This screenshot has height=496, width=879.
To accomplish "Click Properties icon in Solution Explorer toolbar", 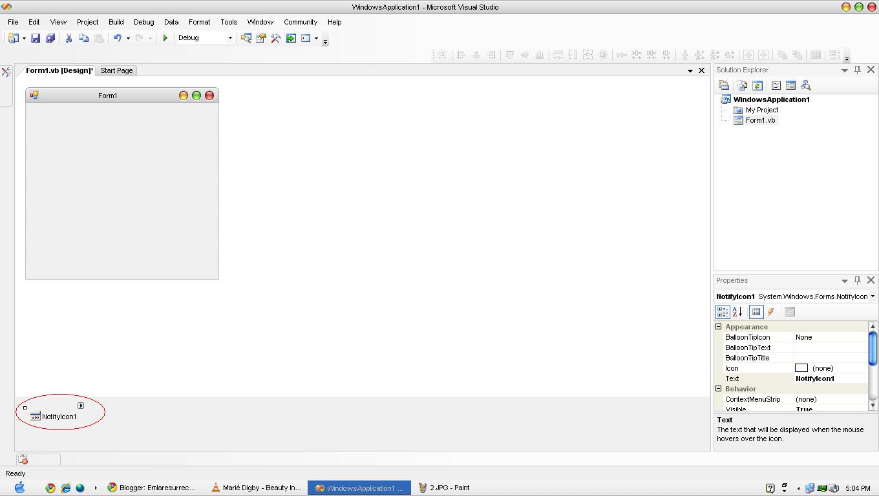I will click(x=724, y=85).
